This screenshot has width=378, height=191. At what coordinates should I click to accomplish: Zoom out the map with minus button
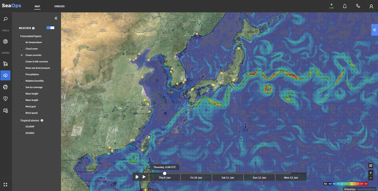371,178
